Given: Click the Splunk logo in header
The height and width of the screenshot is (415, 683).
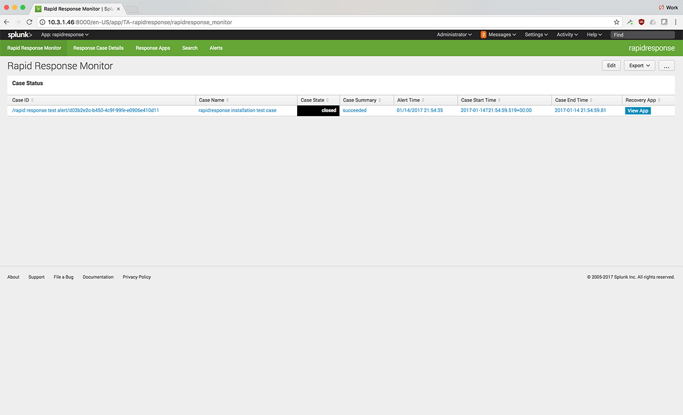Looking at the screenshot, I should coord(19,35).
